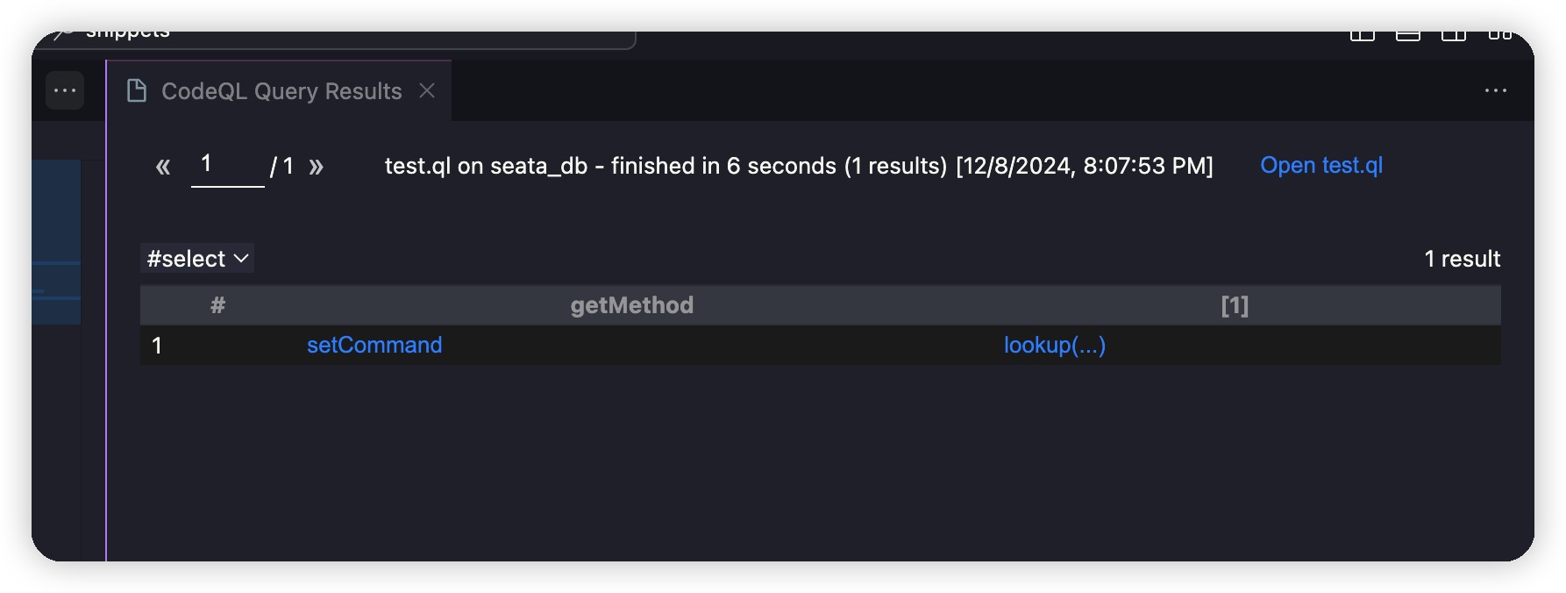Go to next results page arrow
The height and width of the screenshot is (593, 1566).
click(316, 167)
